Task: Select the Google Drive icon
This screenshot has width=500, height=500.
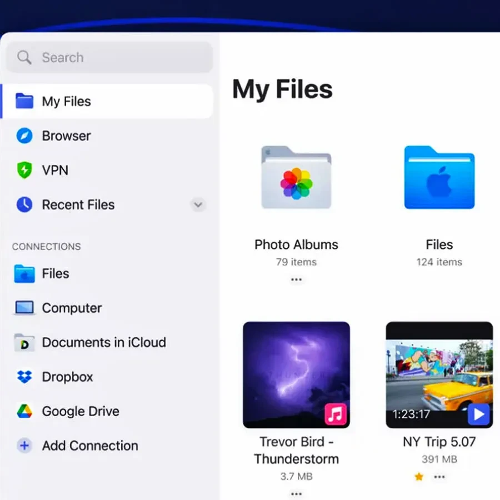Action: [x=24, y=412]
